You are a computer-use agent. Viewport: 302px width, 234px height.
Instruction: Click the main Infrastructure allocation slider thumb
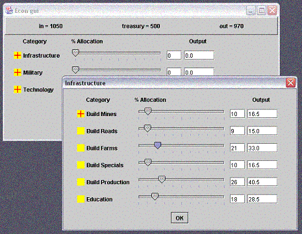coord(76,53)
